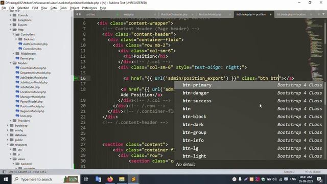
Task: Expand the database folder
Action: [8, 135]
